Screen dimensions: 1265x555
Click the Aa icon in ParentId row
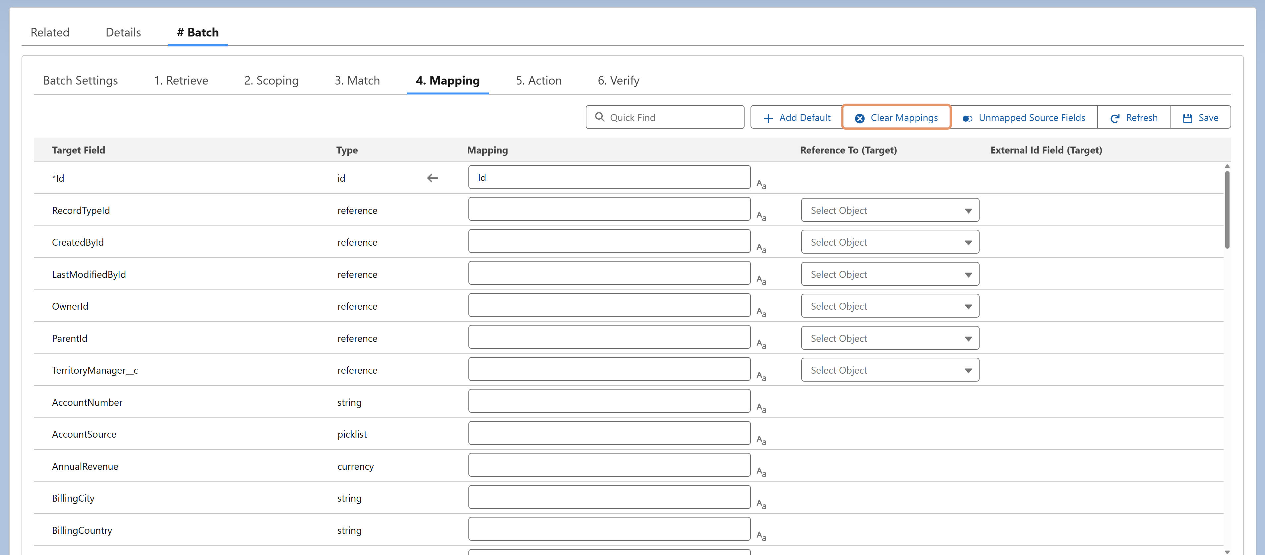point(761,344)
